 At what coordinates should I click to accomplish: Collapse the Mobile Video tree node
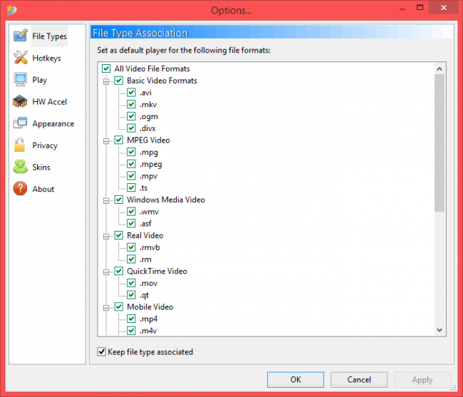point(106,307)
